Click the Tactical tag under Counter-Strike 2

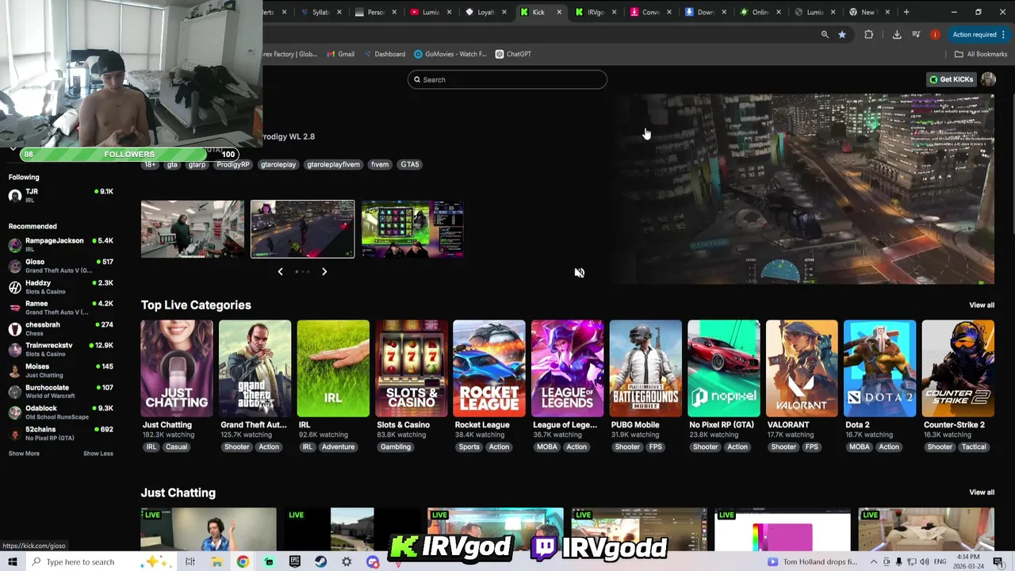click(974, 446)
